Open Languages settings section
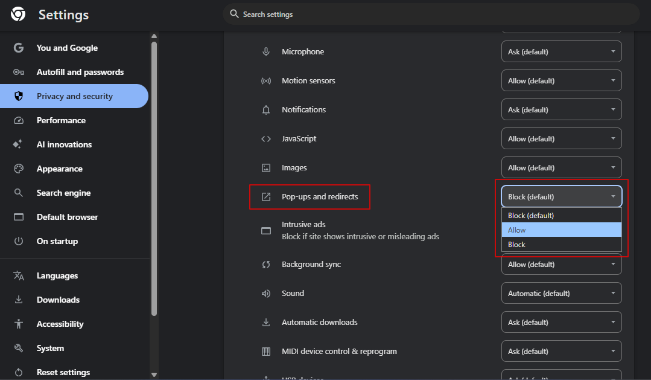 (74, 275)
